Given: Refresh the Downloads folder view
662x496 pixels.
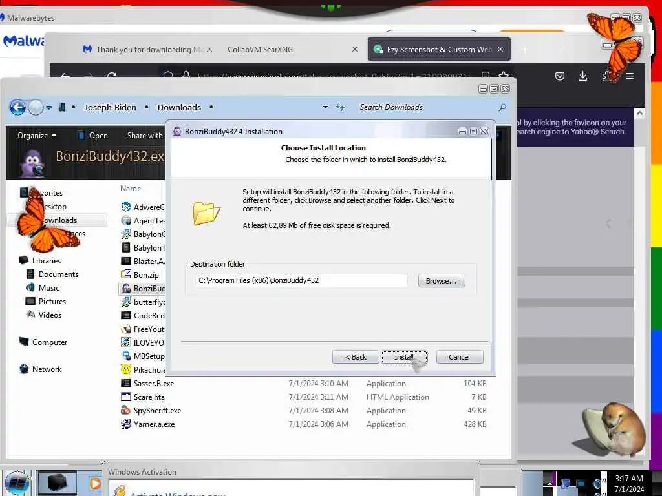Looking at the screenshot, I should coord(340,107).
